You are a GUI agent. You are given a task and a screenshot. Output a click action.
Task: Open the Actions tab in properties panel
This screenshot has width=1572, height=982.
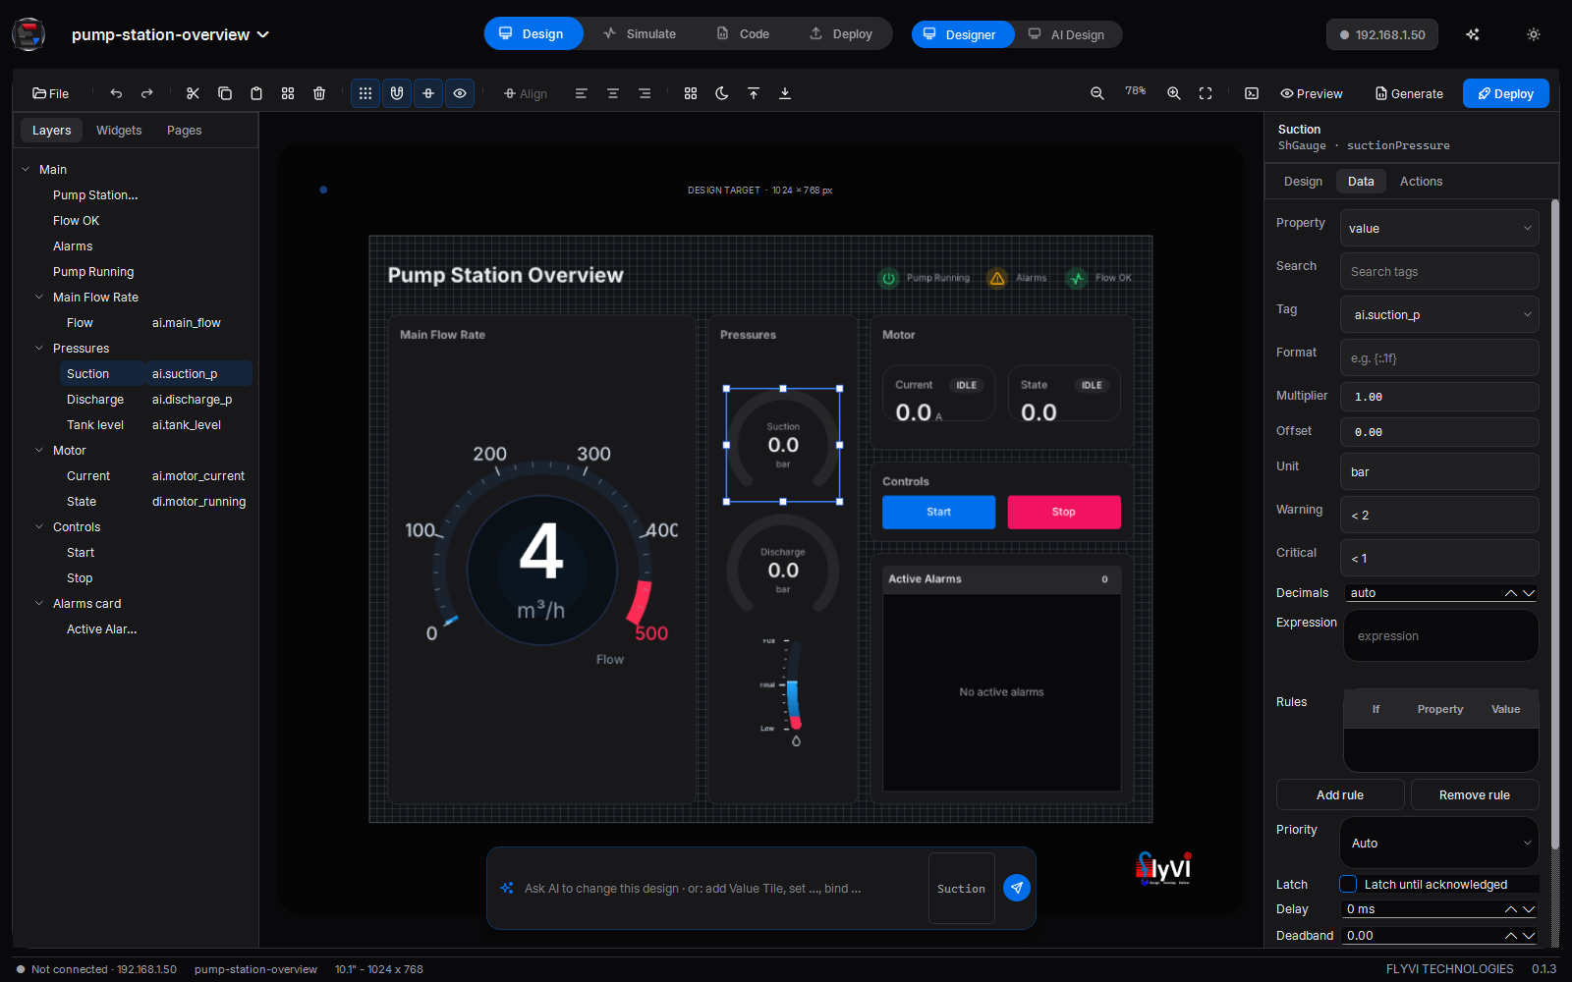pos(1421,181)
